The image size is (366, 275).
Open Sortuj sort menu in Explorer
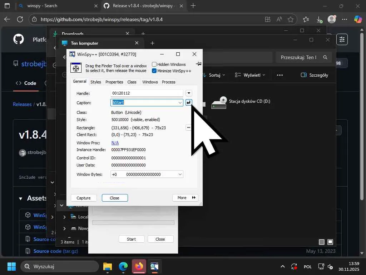[x=214, y=75]
